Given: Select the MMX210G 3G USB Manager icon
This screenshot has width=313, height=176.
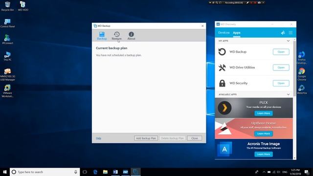Looking at the screenshot, I should click(7, 74).
